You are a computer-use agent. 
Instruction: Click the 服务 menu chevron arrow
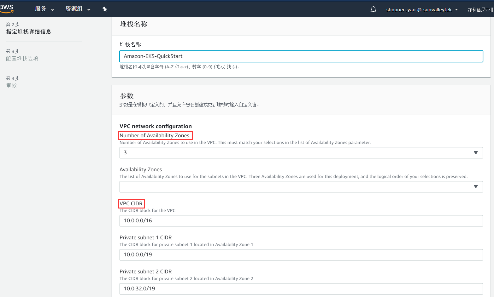click(x=52, y=10)
